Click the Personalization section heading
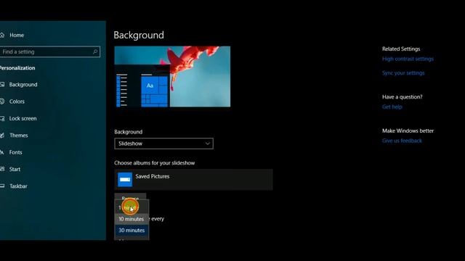This screenshot has width=465, height=261. pos(17,68)
